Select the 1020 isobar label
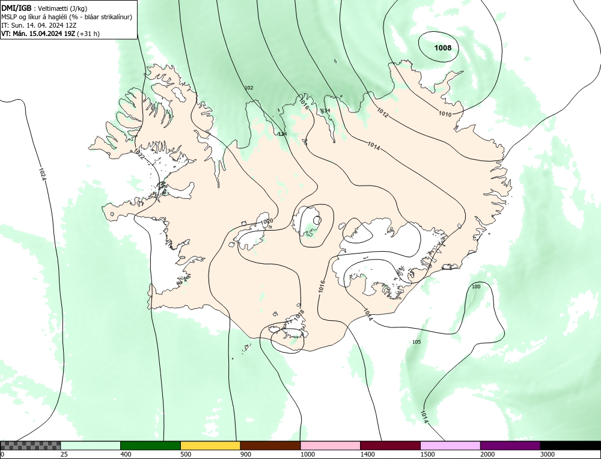The width and height of the screenshot is (601, 459). pos(267,222)
